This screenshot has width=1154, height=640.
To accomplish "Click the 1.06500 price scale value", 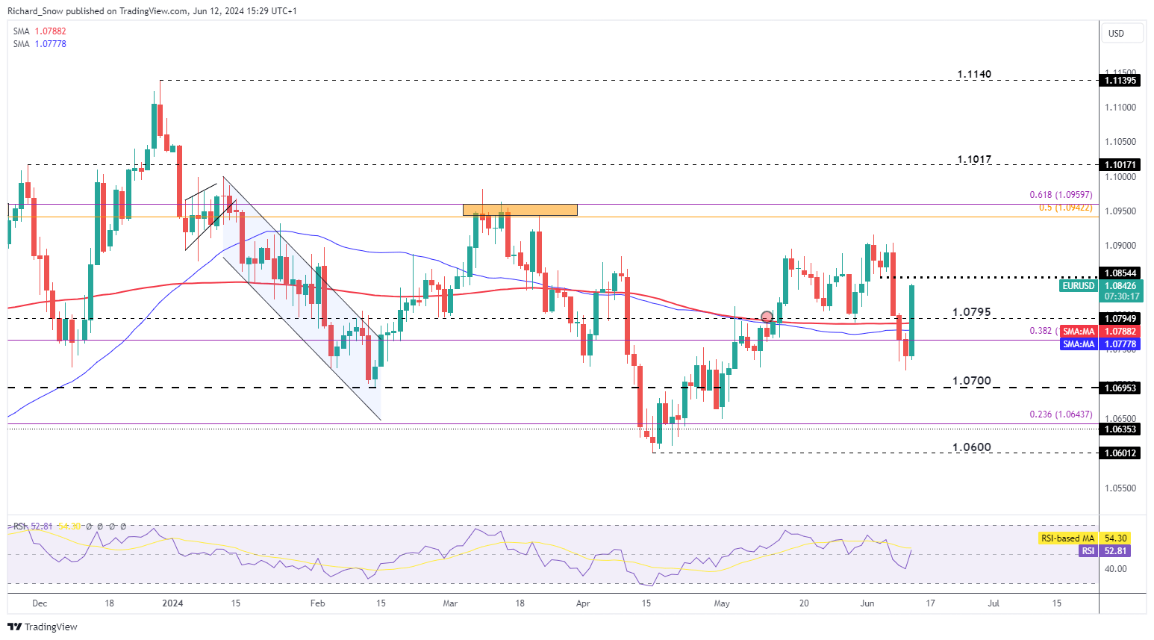I will [x=1120, y=419].
